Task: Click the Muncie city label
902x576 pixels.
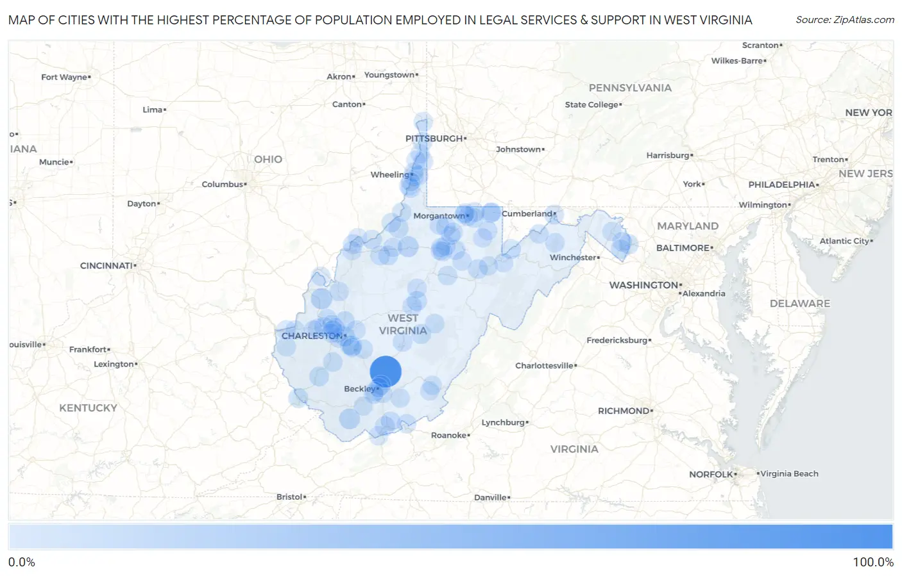Action: tap(54, 162)
